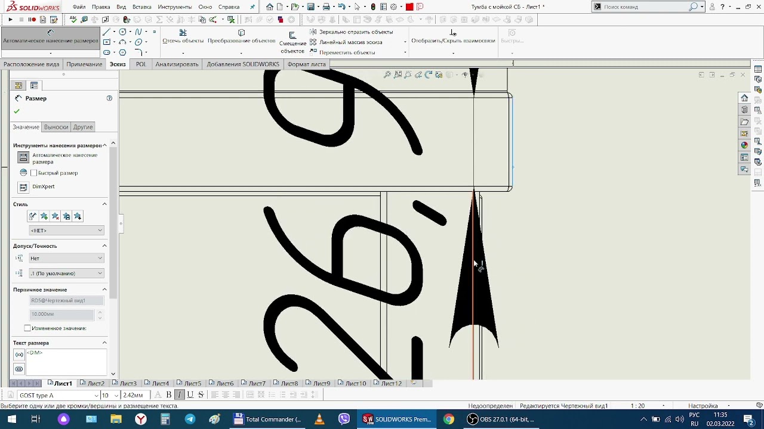Toggle Underline text formatting
764x429 pixels.
[x=190, y=395]
